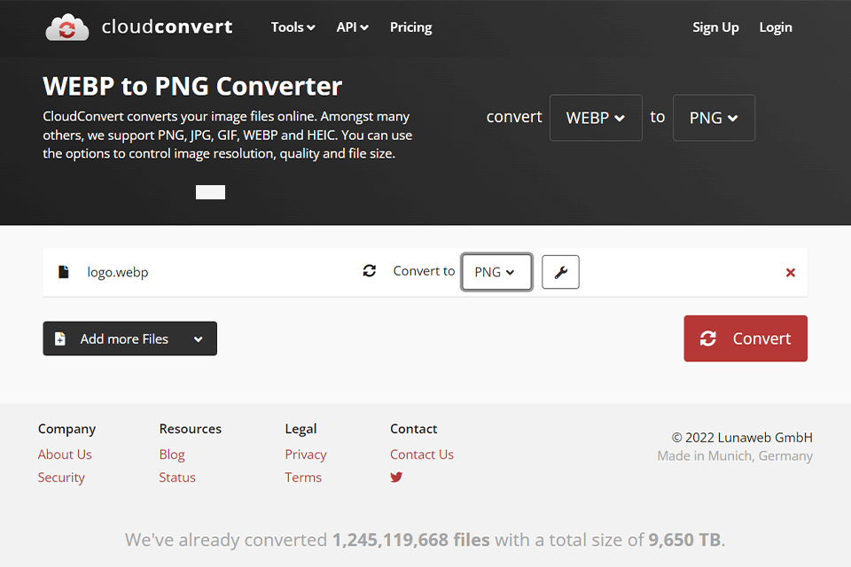Click the Contact footer heading
This screenshot has width=851, height=567.
pyautogui.click(x=414, y=429)
